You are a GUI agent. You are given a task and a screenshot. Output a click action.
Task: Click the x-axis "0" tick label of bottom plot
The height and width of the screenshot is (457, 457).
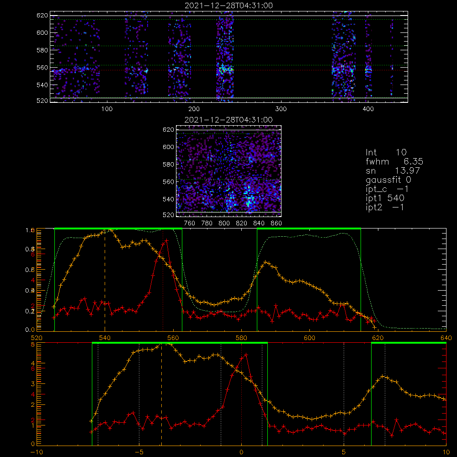tap(241, 452)
